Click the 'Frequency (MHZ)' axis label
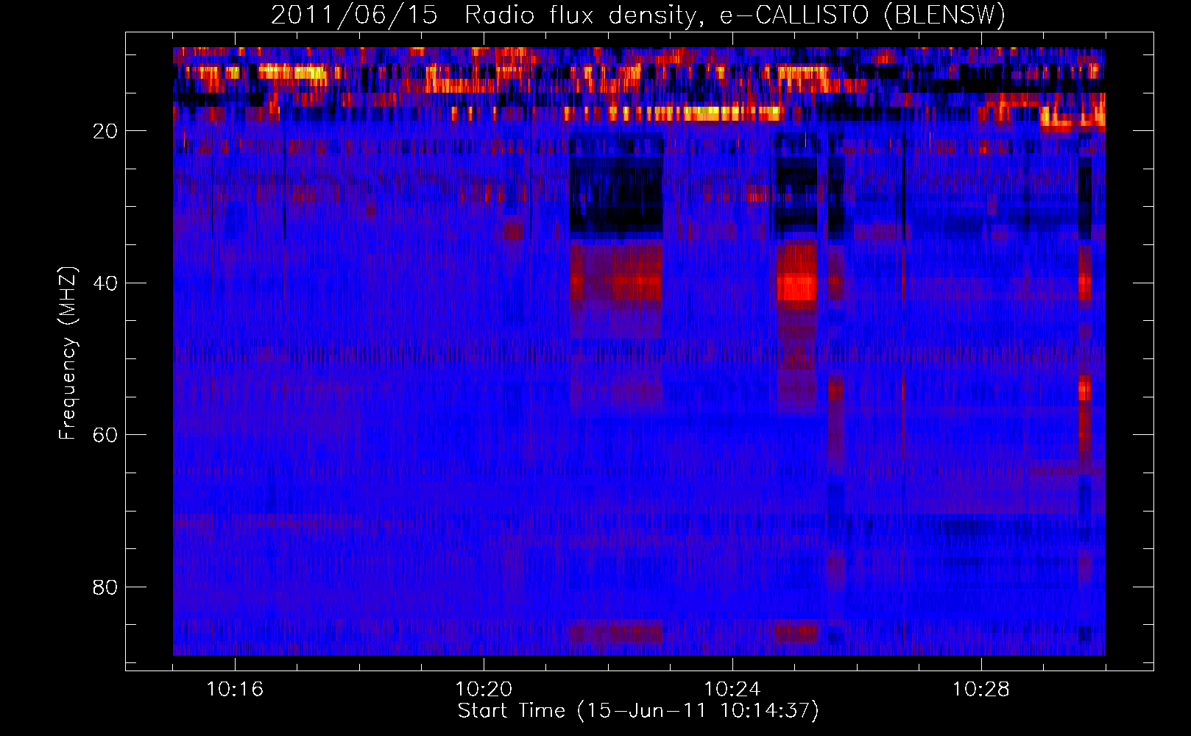 [x=68, y=353]
